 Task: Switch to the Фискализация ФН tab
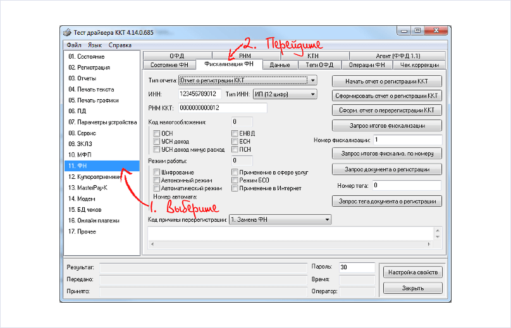click(228, 64)
